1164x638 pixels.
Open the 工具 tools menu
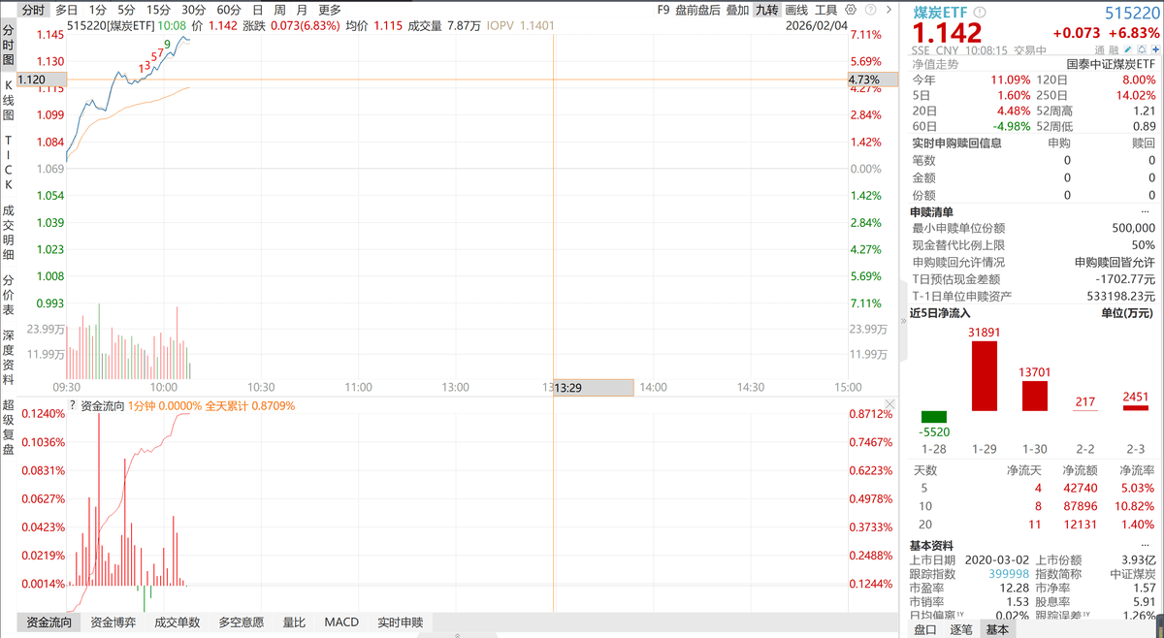point(828,9)
